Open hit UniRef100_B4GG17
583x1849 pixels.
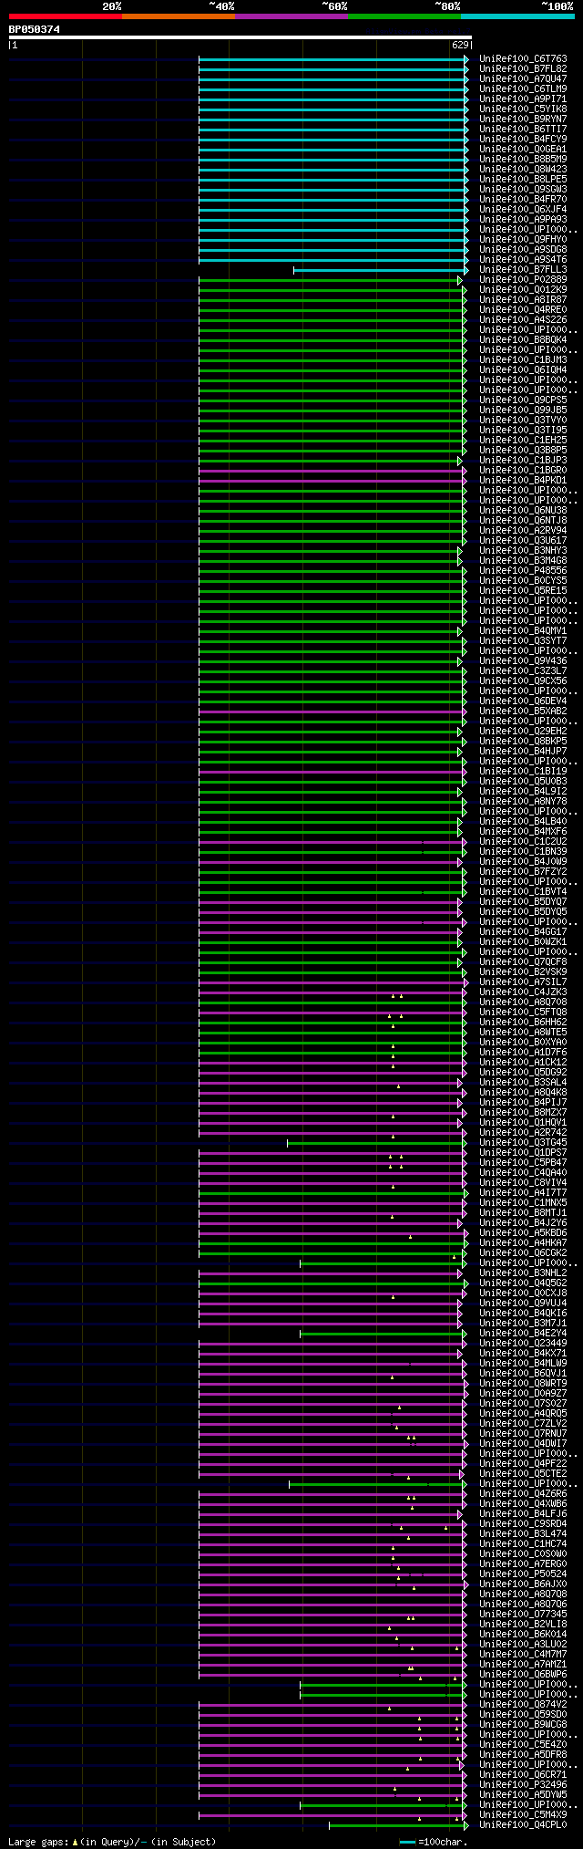(x=523, y=932)
